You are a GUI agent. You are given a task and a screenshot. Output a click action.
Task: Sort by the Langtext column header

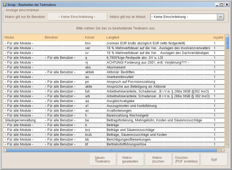tap(158, 37)
